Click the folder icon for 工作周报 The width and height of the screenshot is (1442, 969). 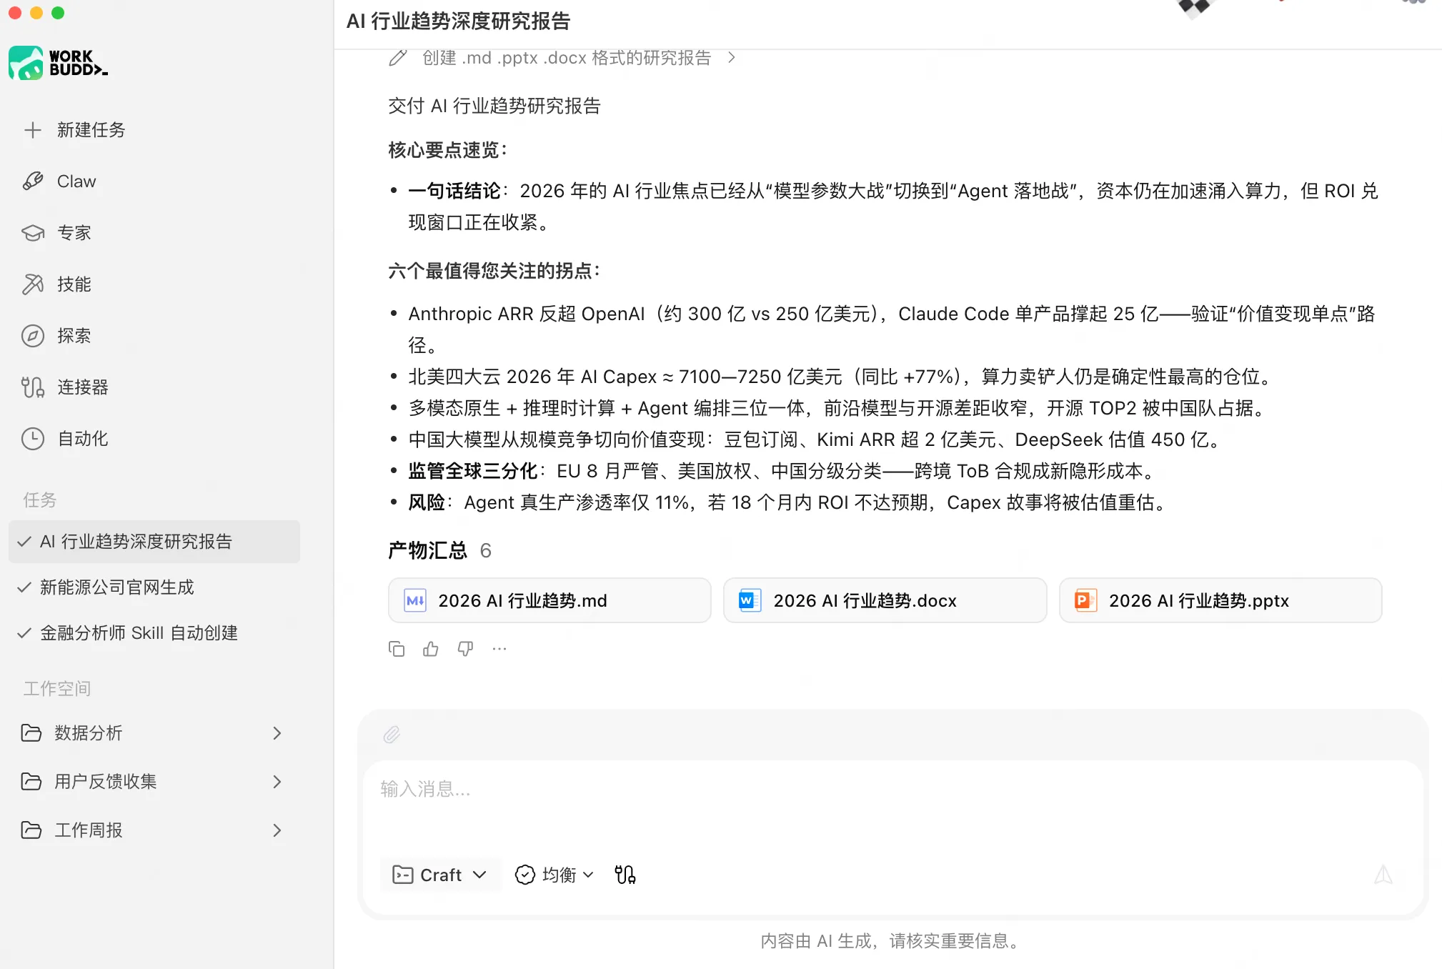(31, 830)
